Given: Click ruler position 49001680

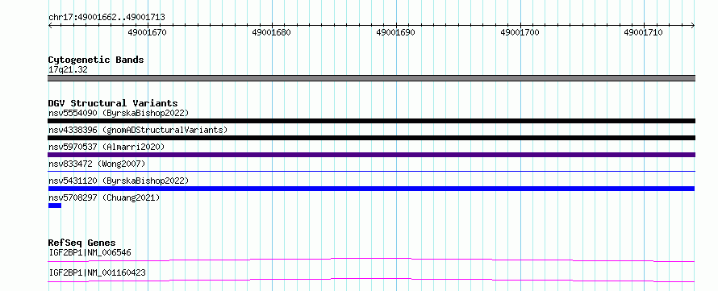Looking at the screenshot, I should [x=272, y=32].
